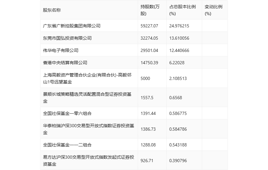The height and width of the screenshot is (170, 268).
Task: Click share count 926.71
Action: point(147,161)
